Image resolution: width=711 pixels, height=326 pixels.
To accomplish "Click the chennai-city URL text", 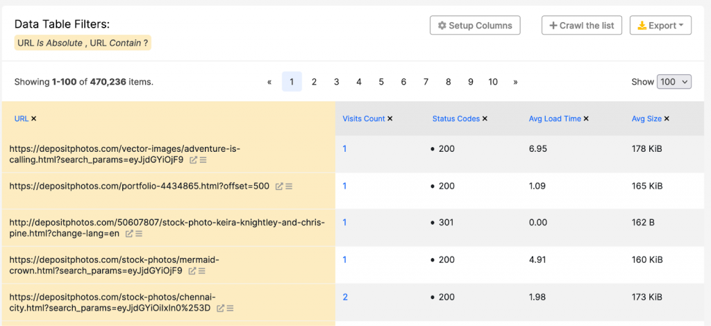I will (x=112, y=302).
